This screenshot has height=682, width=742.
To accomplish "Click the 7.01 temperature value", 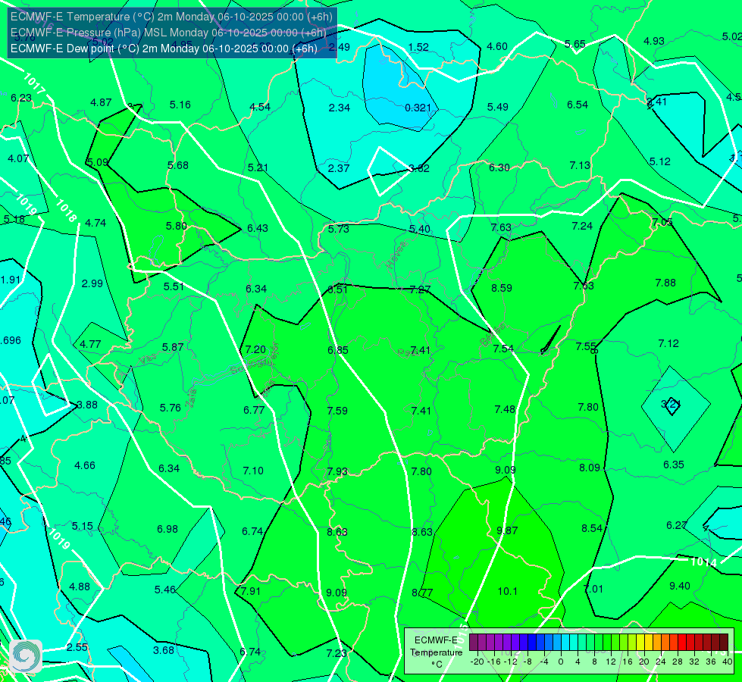I will 593,589.
